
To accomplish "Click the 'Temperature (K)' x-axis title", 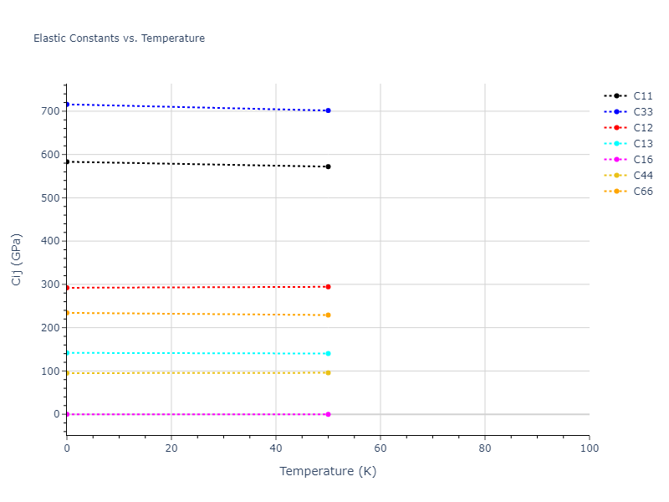I will click(328, 471).
